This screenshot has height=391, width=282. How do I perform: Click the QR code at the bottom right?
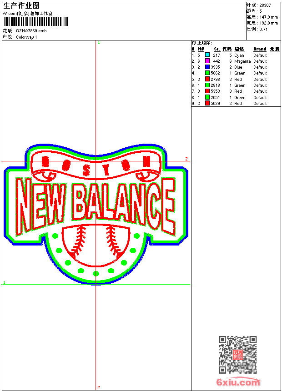(238, 355)
